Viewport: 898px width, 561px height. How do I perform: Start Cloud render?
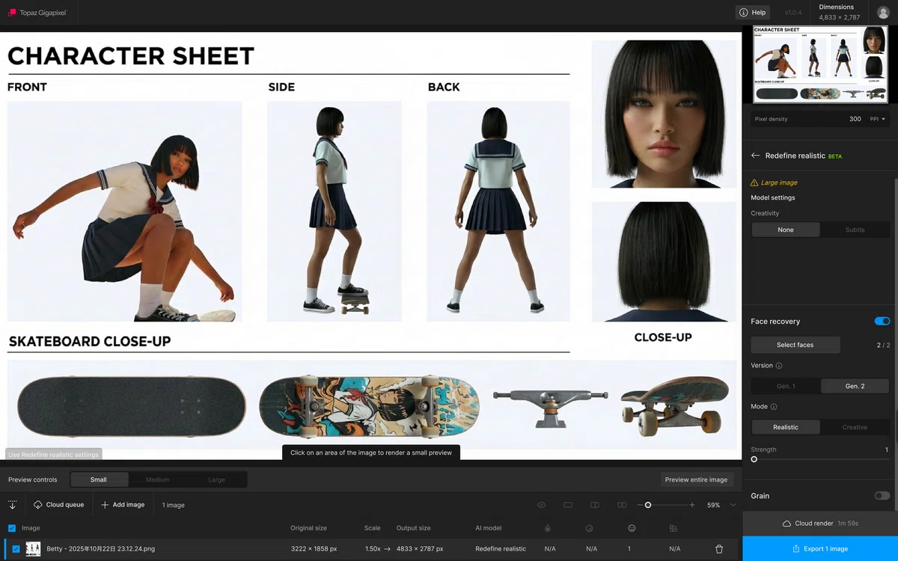[820, 523]
